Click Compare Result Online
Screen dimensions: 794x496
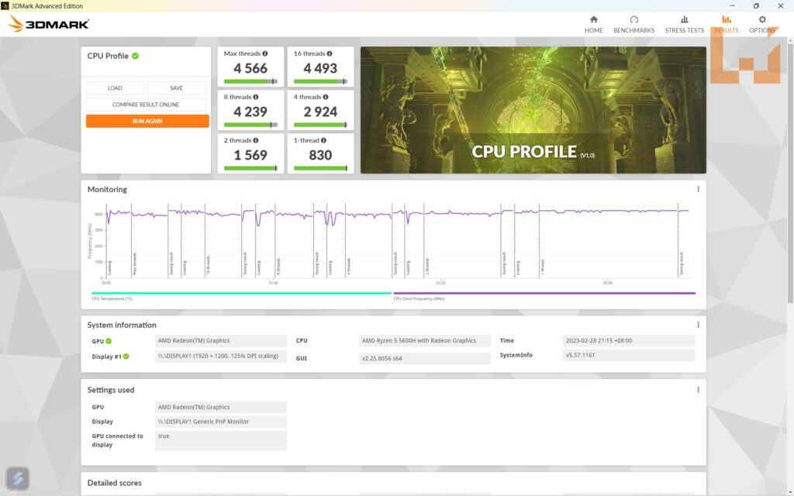pos(146,105)
